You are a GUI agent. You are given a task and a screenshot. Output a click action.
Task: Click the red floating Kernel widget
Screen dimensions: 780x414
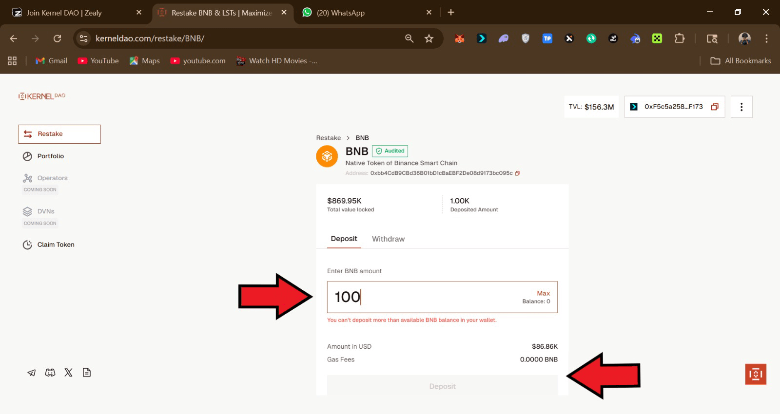coord(756,374)
